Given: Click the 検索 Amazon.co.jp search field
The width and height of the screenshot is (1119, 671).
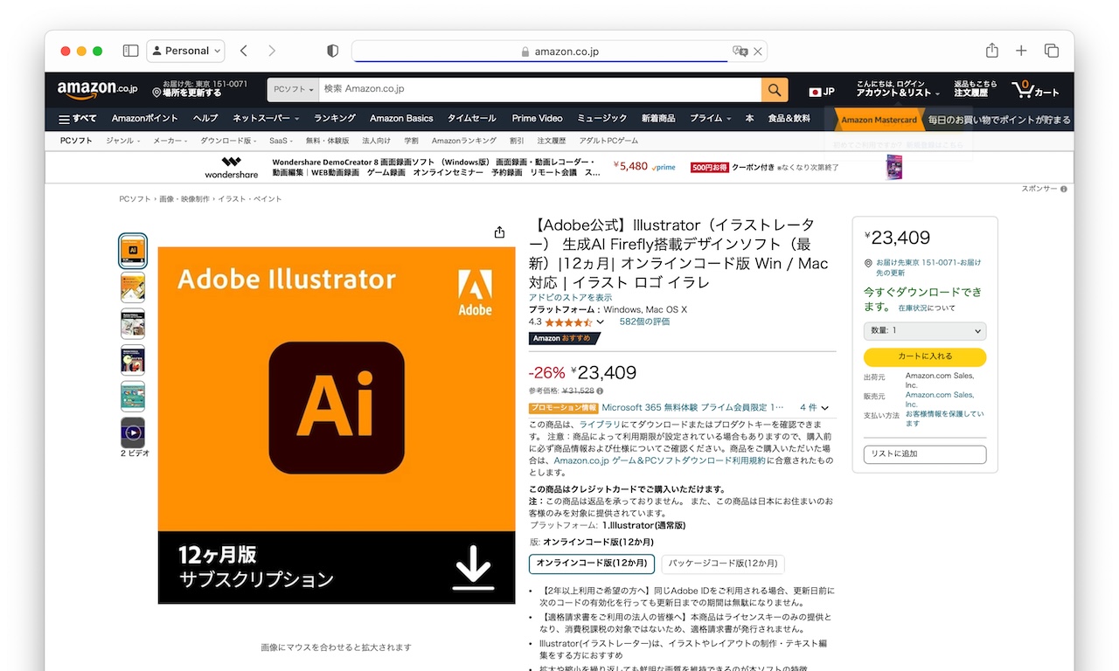Looking at the screenshot, I should click(539, 89).
